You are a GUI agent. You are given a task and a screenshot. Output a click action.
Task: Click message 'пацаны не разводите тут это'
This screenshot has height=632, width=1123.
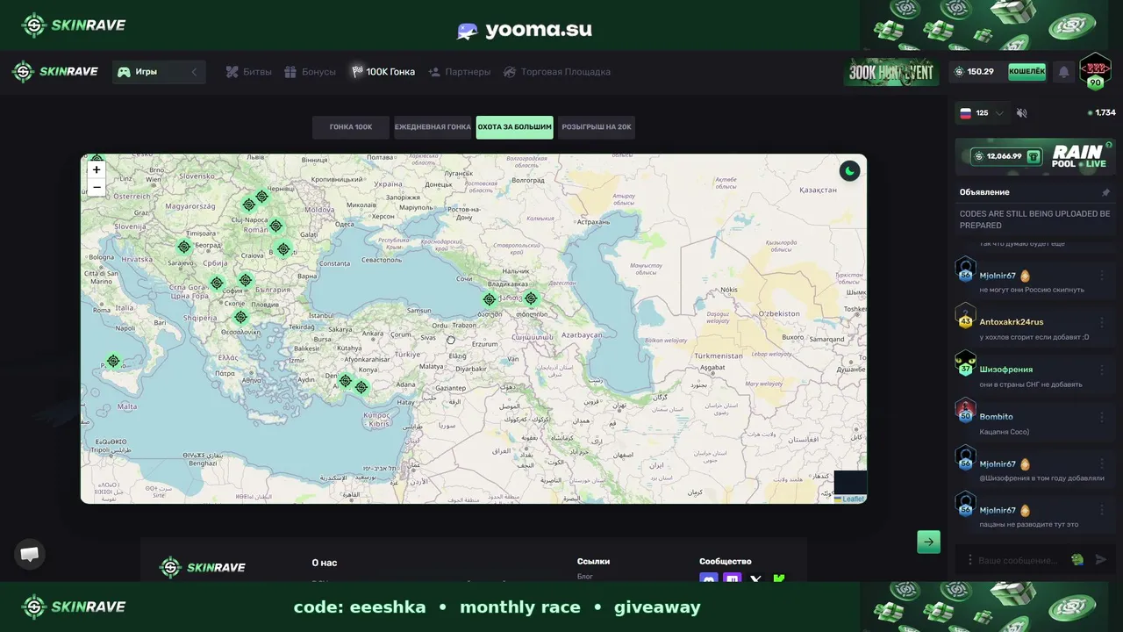[1028, 525]
